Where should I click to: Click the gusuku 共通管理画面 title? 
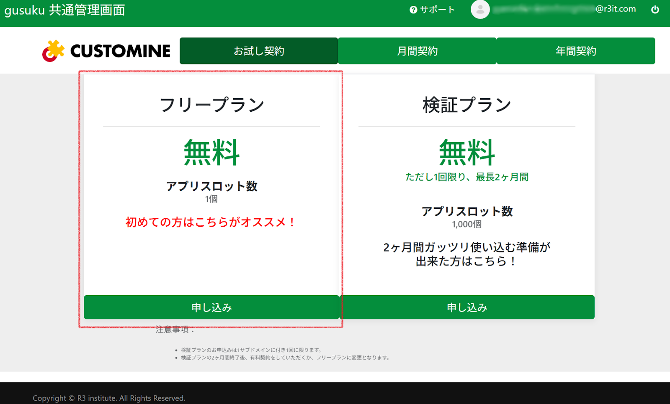[65, 10]
